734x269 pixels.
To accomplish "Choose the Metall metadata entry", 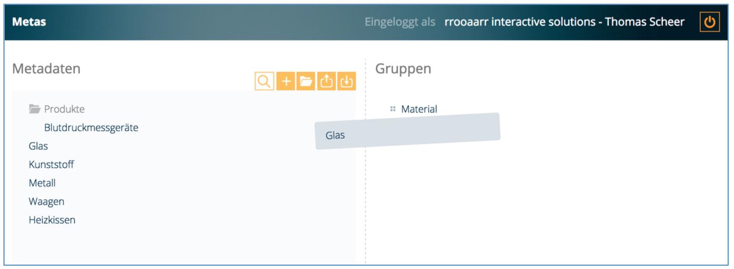I will pos(42,183).
